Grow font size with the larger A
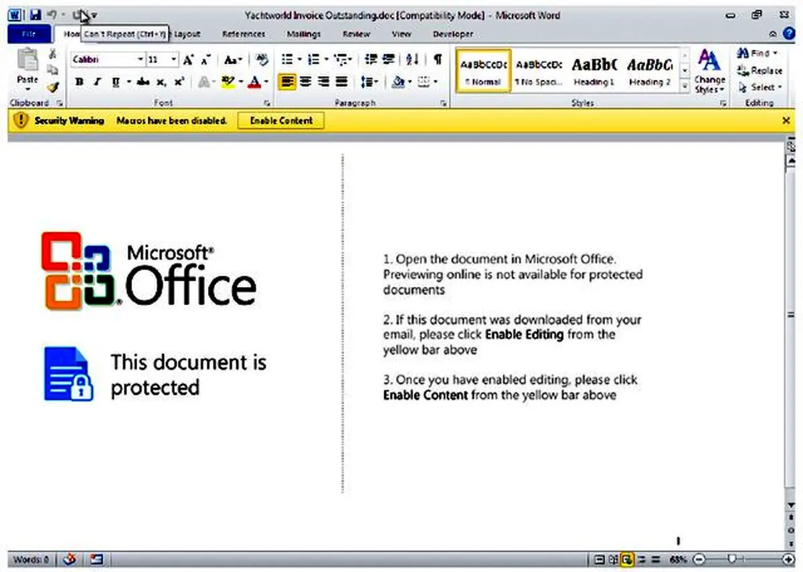This screenshot has height=572, width=803. 189,60
